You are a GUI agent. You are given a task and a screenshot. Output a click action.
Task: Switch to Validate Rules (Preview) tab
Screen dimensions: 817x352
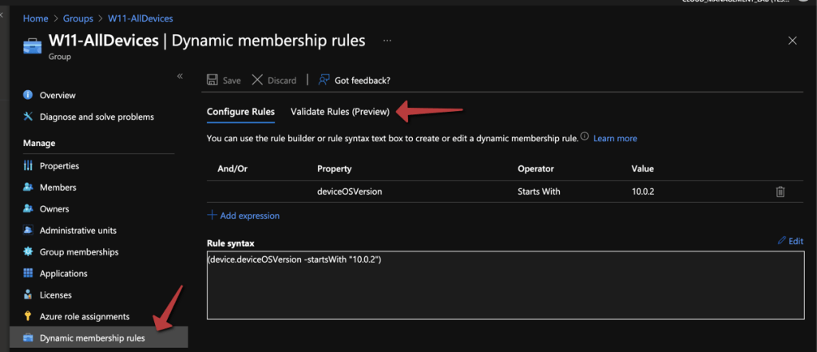click(x=340, y=112)
